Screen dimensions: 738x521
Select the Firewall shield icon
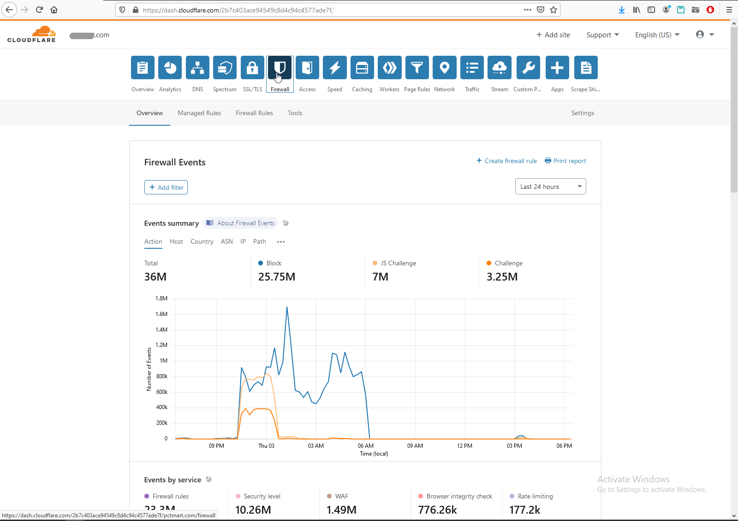(x=280, y=68)
